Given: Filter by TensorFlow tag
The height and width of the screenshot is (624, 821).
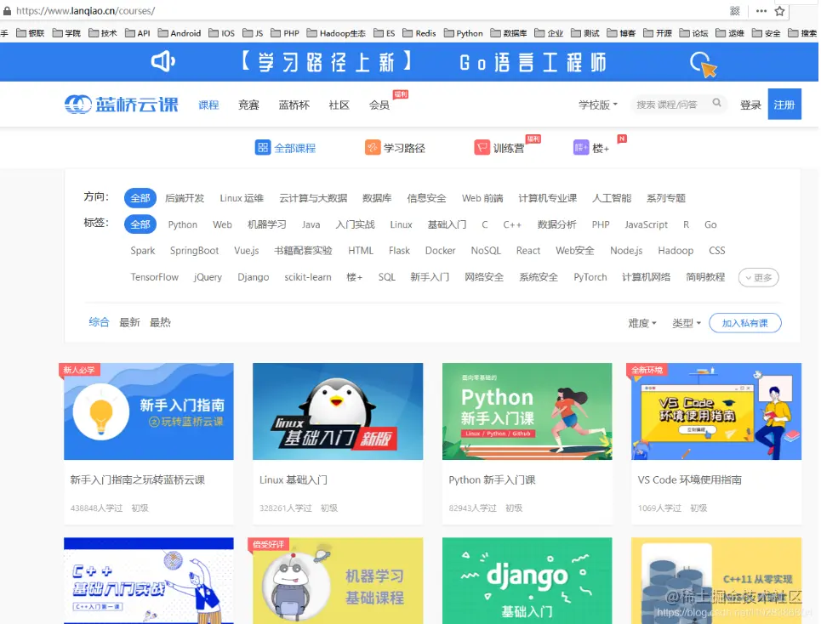Looking at the screenshot, I should click(155, 276).
